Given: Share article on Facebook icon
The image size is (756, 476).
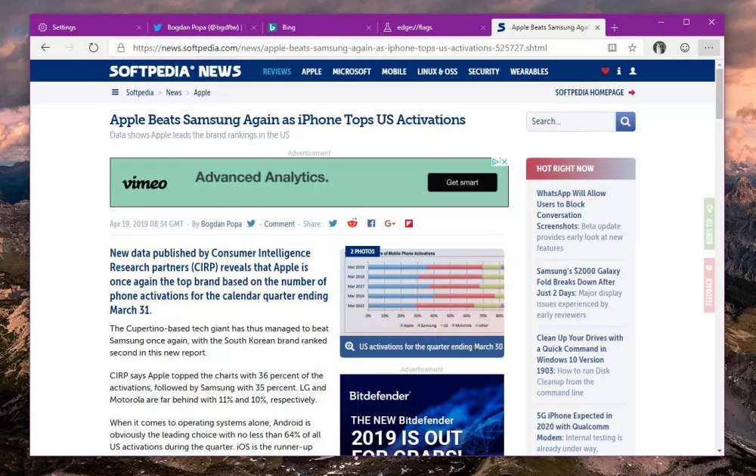Looking at the screenshot, I should click(x=370, y=223).
